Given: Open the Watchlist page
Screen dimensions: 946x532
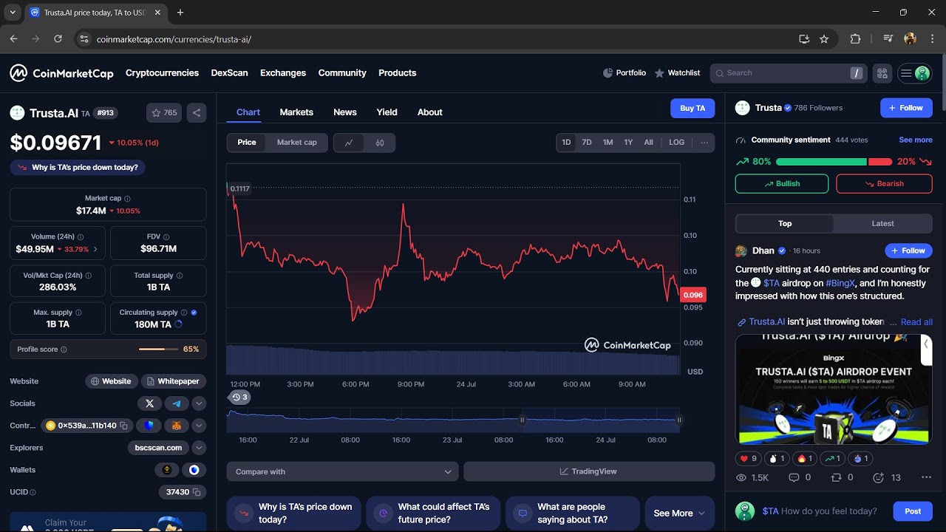Looking at the screenshot, I should tap(677, 73).
